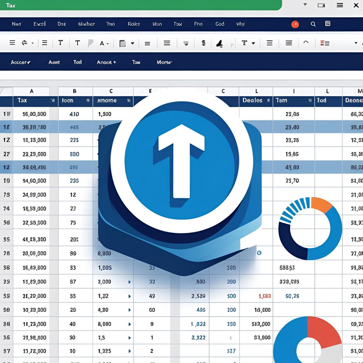Image resolution: width=363 pixels, height=363 pixels.
Task: Click the hamburger lines icon starting the toolbar
Action: click(12, 43)
